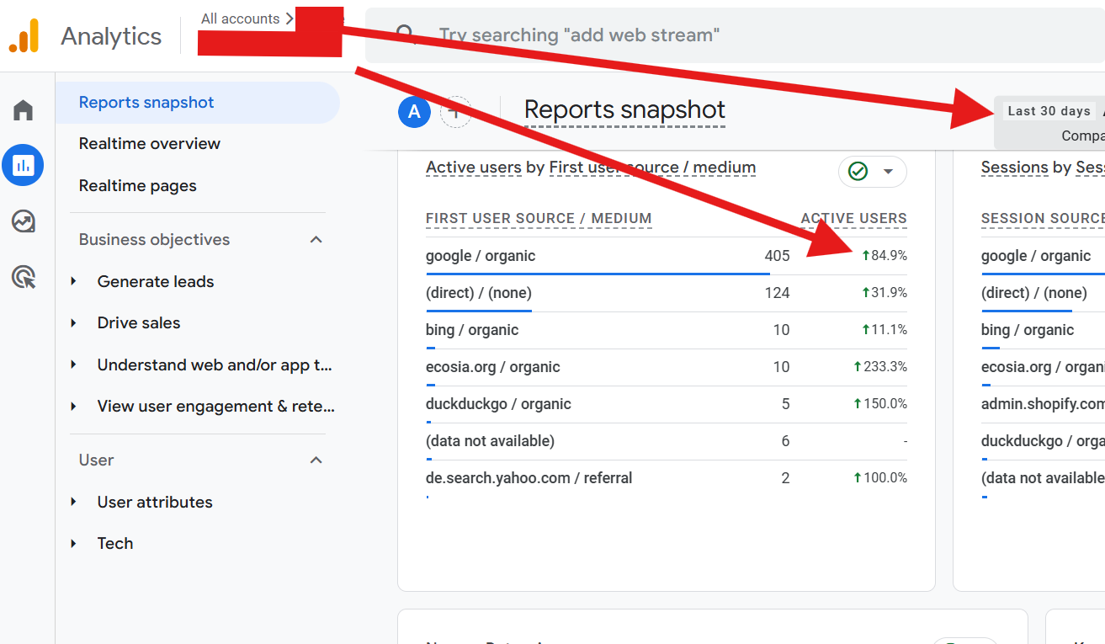Change the "Sessions" metric in right card title
The height and width of the screenshot is (644, 1105).
(x=1014, y=168)
